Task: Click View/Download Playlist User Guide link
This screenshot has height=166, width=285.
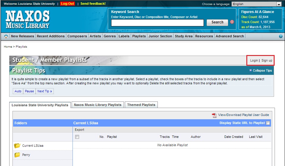Action: (x=243, y=115)
